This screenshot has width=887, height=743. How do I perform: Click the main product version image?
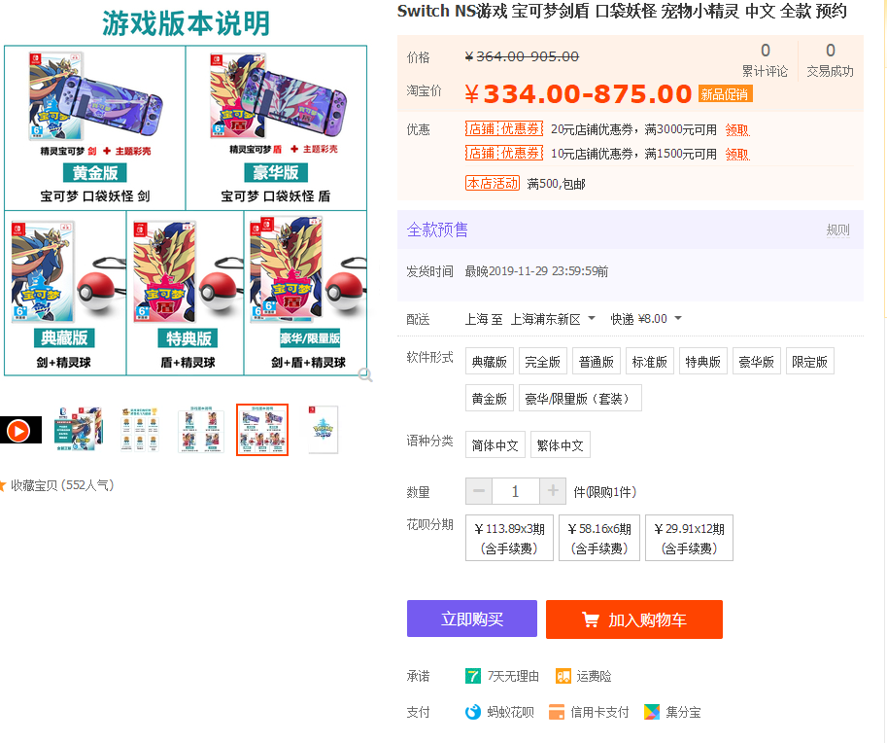tap(186, 193)
